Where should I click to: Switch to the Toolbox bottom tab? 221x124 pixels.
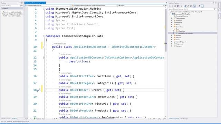click(15, 119)
